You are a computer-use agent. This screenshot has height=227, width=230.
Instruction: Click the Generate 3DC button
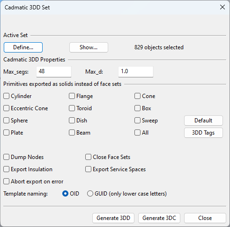(x=159, y=218)
